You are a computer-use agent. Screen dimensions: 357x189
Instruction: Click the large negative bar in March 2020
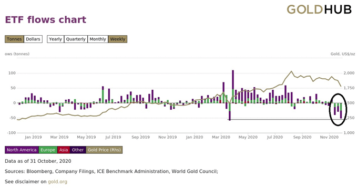(230, 112)
